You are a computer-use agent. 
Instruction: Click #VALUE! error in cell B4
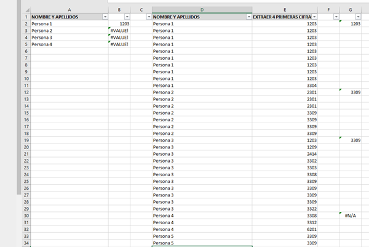coord(119,38)
